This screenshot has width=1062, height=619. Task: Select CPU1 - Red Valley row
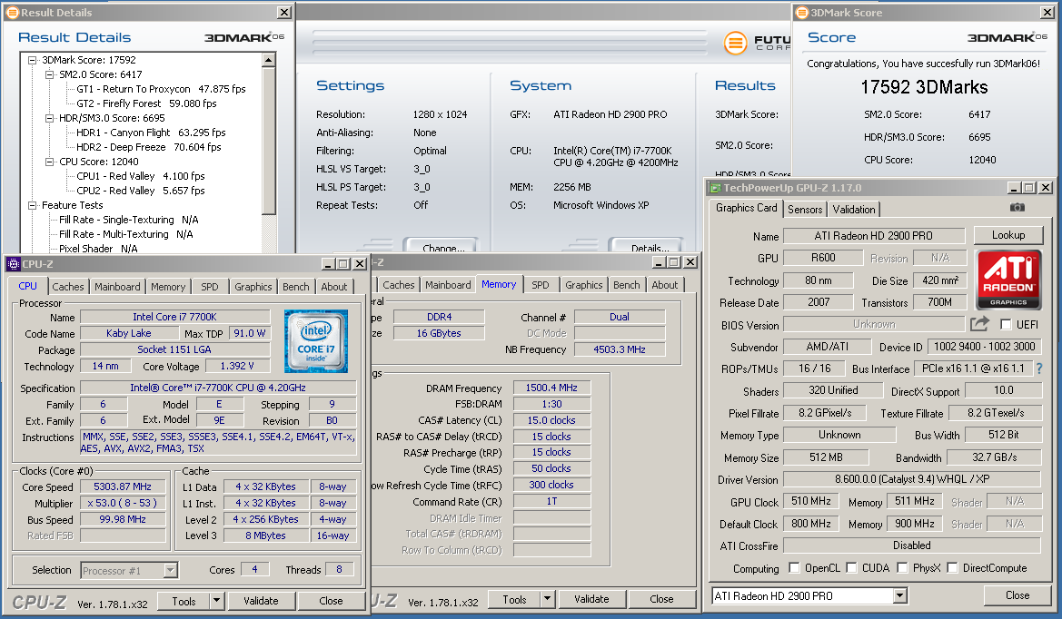pos(140,176)
